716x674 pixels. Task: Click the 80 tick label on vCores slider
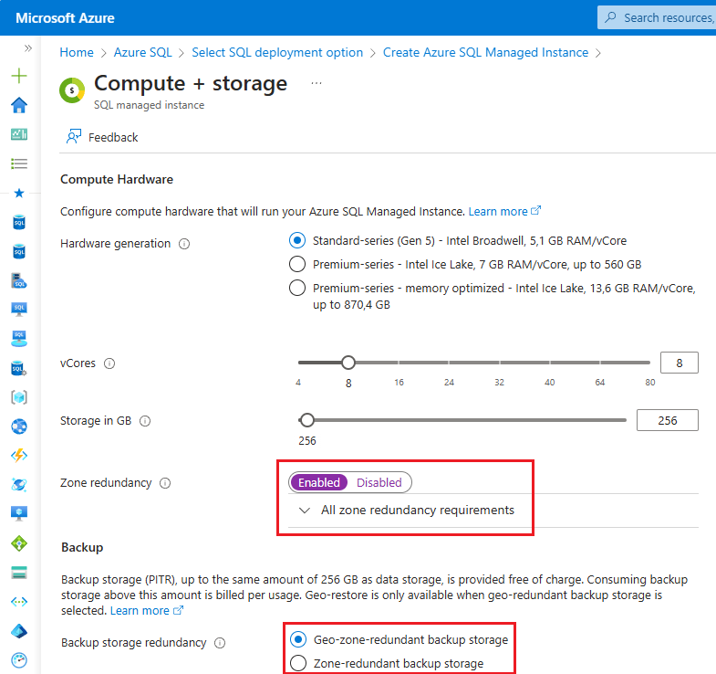(650, 383)
